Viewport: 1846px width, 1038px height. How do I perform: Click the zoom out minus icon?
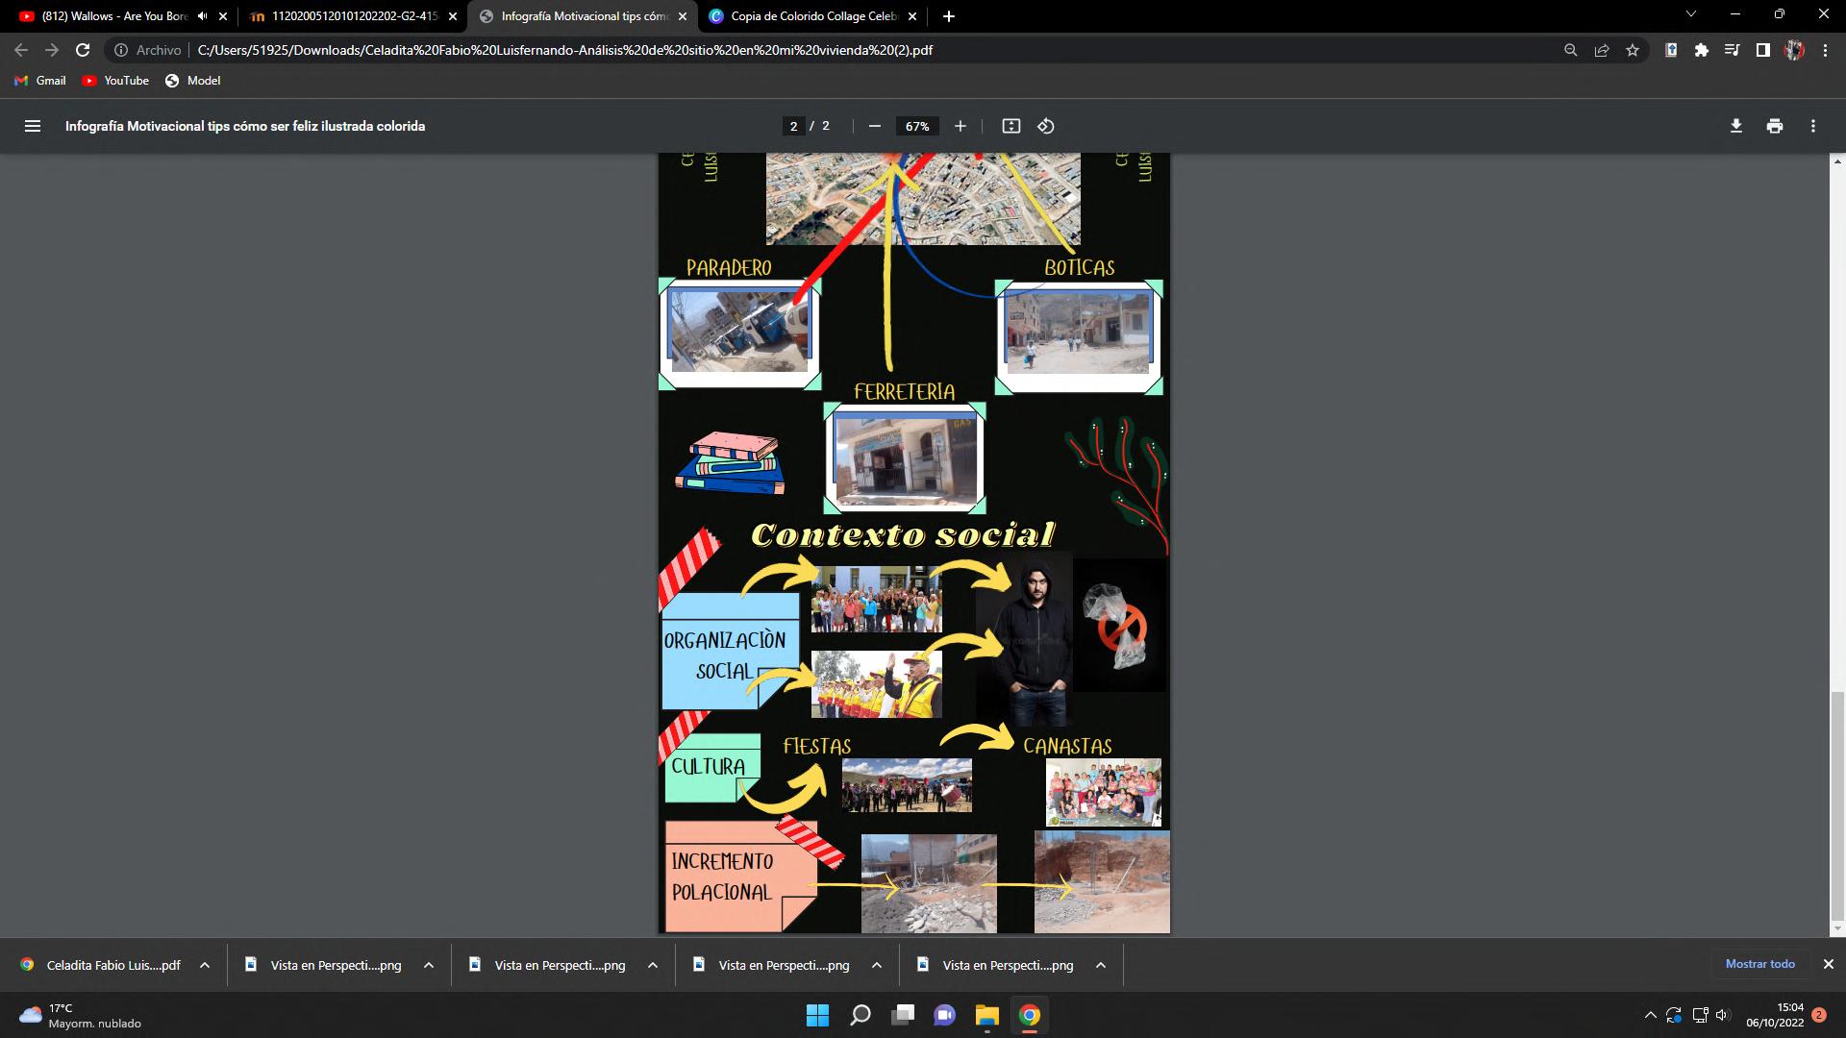[x=874, y=126]
